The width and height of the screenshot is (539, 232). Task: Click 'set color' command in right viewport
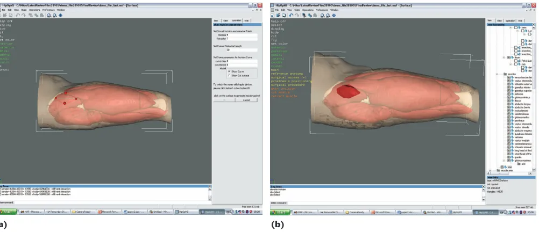pos(279,44)
